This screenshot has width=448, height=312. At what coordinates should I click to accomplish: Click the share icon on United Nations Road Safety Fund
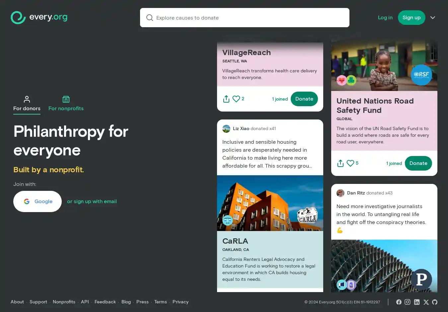pos(340,163)
